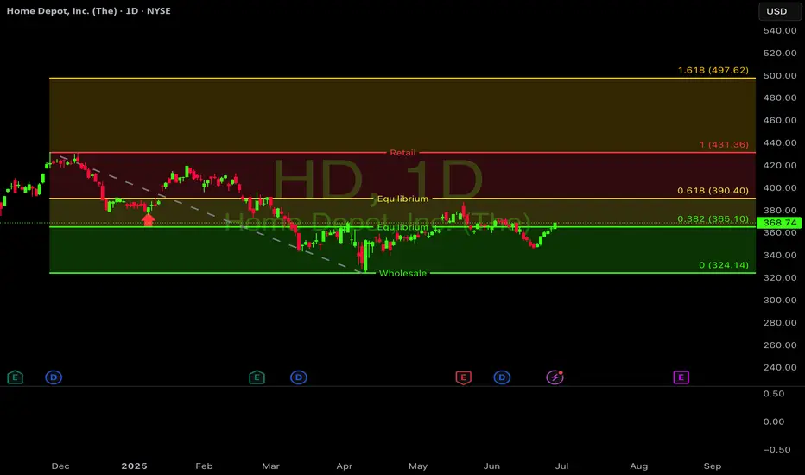The height and width of the screenshot is (475, 805).
Task: Click the 460.00 price axis label
Action: (780, 120)
